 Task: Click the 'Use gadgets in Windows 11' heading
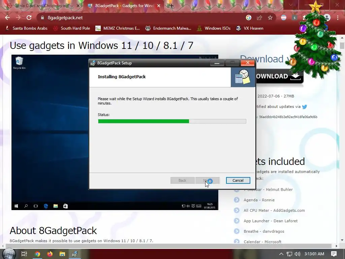pyautogui.click(x=101, y=46)
